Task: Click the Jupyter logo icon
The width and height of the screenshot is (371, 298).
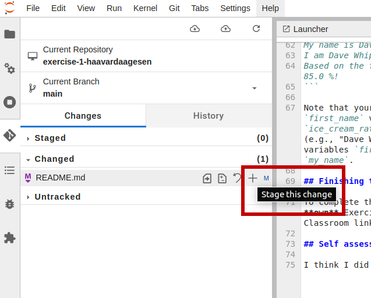Action: tap(10, 8)
